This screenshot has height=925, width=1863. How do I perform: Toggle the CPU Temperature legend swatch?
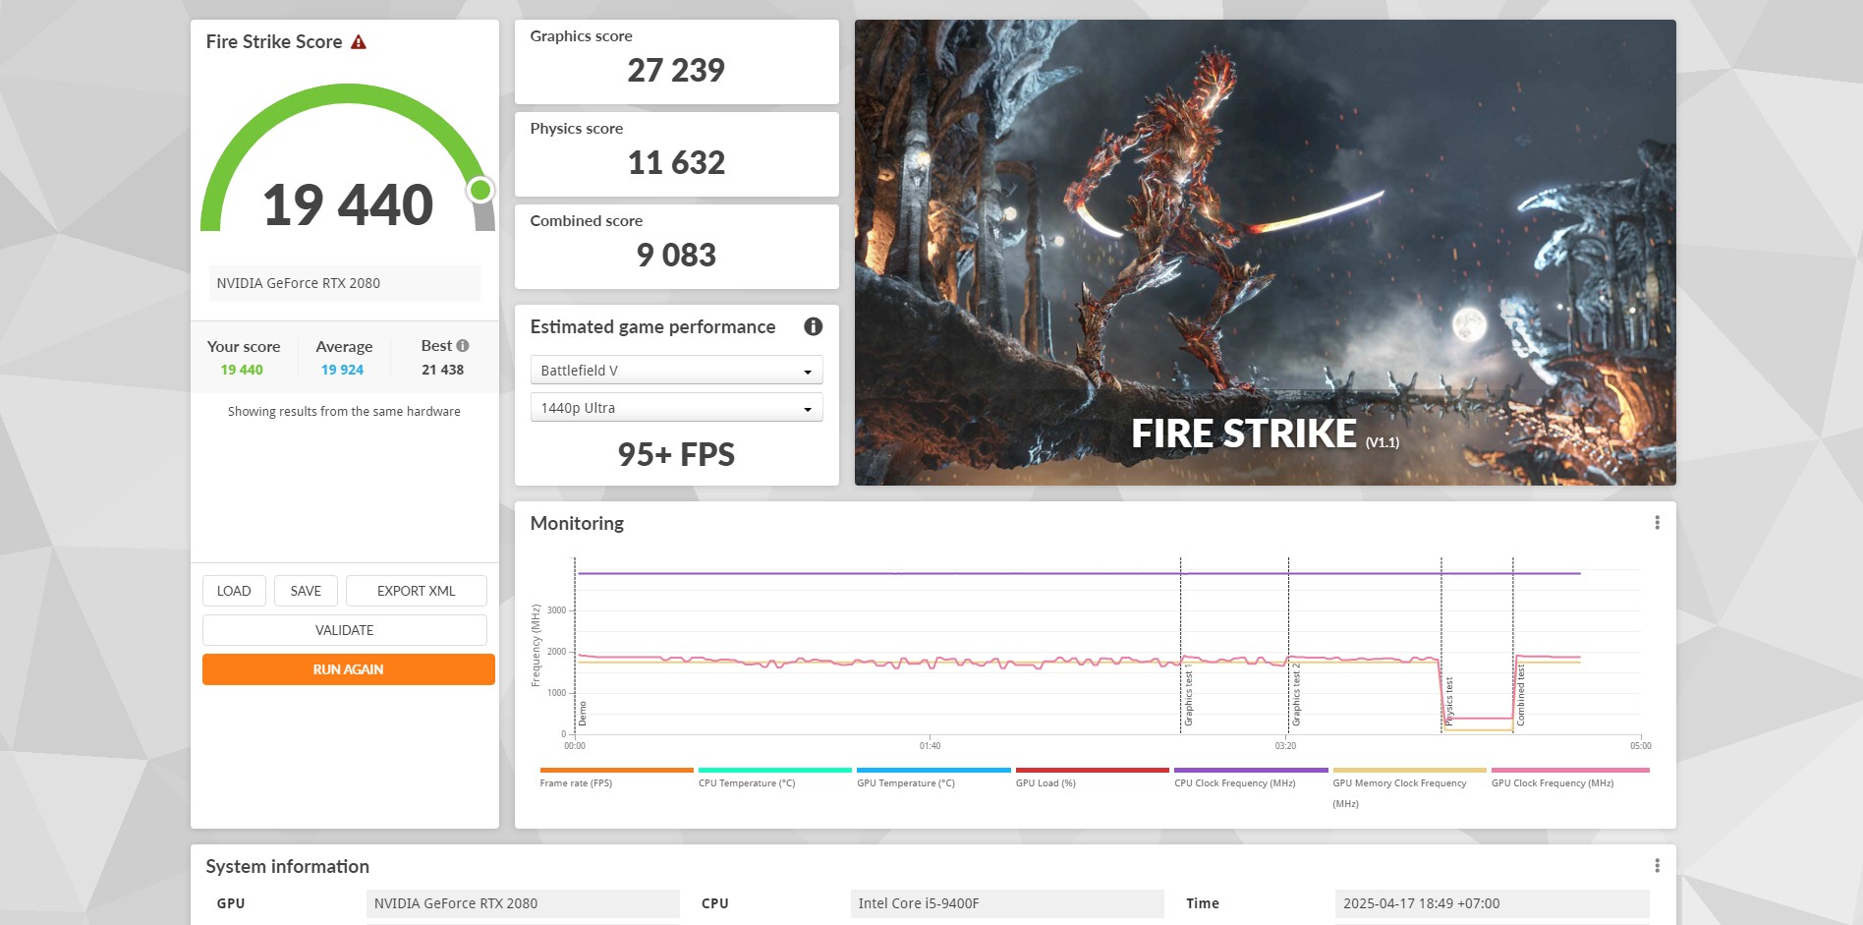click(x=775, y=771)
